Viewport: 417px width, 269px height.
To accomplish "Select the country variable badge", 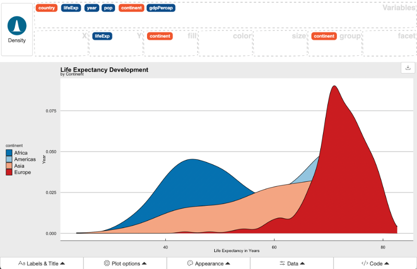I will 46,8.
